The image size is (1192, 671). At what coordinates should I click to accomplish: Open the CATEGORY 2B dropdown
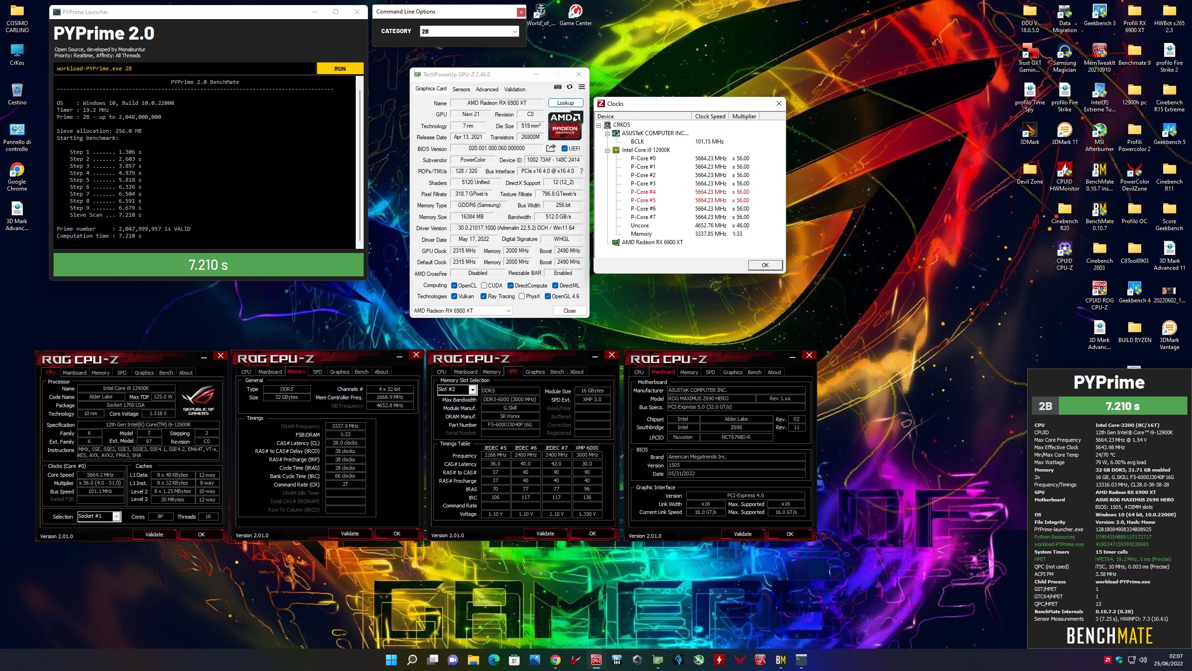469,31
